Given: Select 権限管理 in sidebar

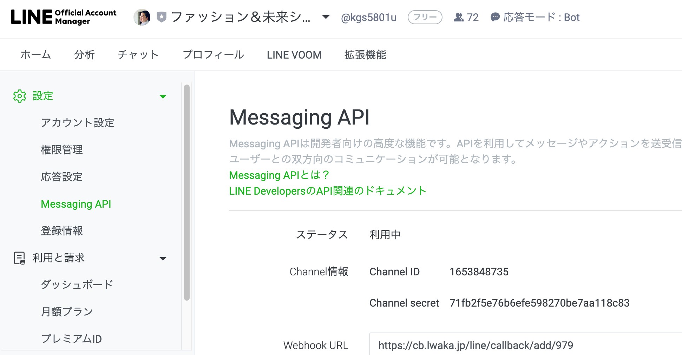Looking at the screenshot, I should 62,150.
